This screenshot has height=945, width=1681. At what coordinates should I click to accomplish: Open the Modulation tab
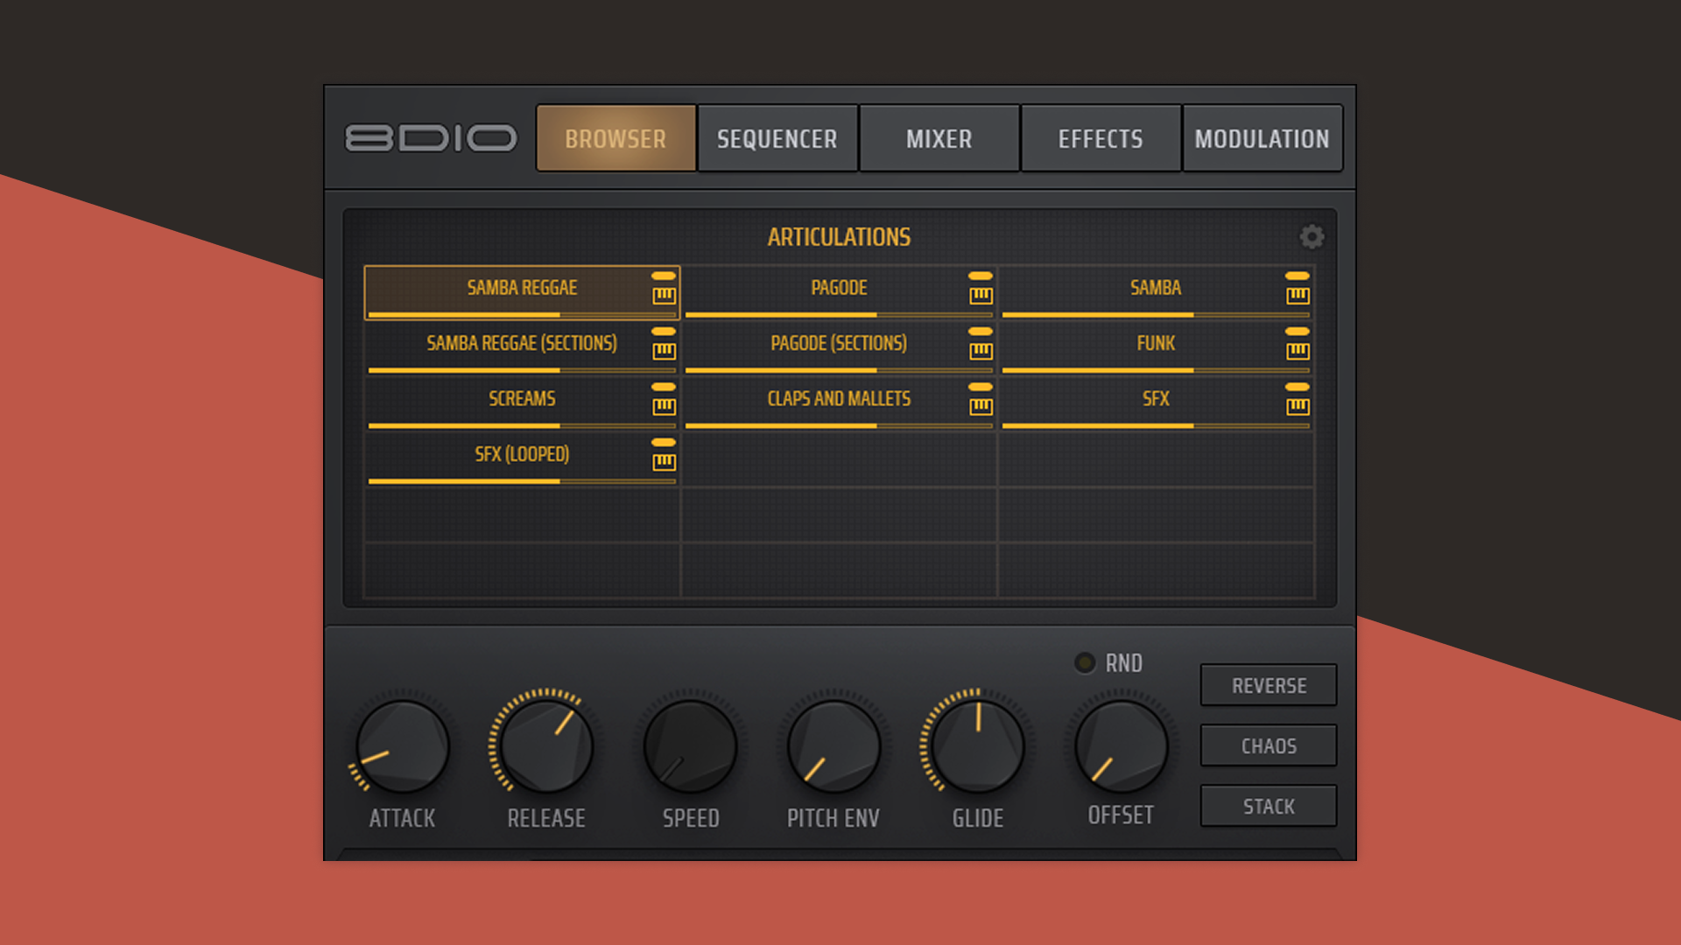pos(1262,138)
